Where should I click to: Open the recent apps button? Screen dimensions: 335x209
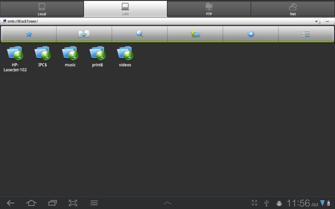[53, 203]
